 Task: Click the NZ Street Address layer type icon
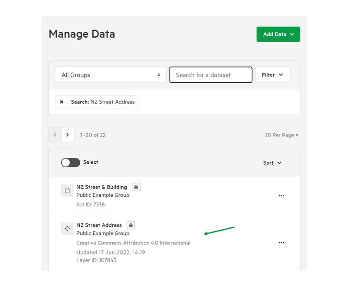(x=67, y=229)
